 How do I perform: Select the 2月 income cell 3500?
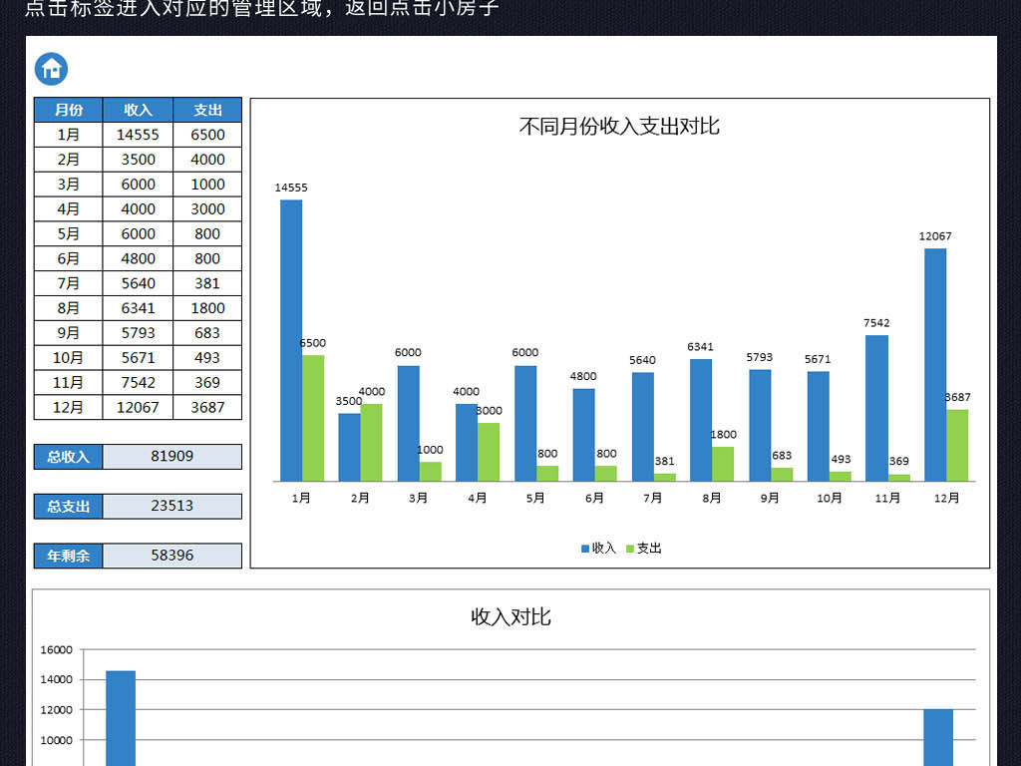click(138, 160)
